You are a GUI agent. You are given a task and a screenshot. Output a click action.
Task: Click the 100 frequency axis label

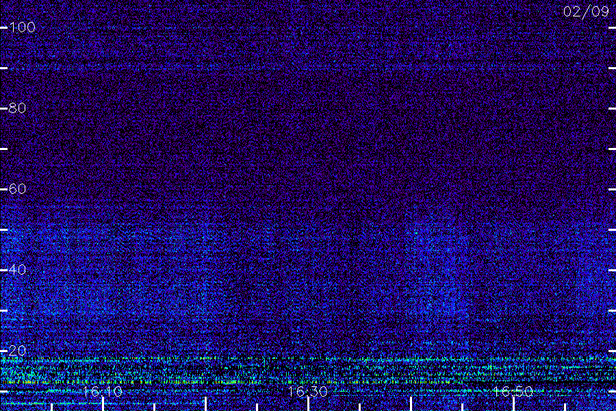(22, 27)
